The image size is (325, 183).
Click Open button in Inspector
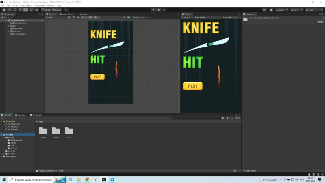320,22
